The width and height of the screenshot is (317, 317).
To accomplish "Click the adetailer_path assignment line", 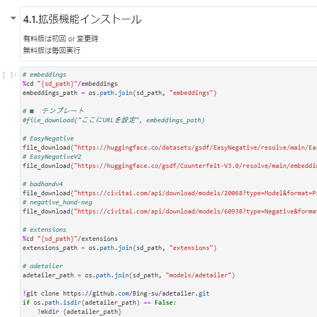I will [x=129, y=275].
